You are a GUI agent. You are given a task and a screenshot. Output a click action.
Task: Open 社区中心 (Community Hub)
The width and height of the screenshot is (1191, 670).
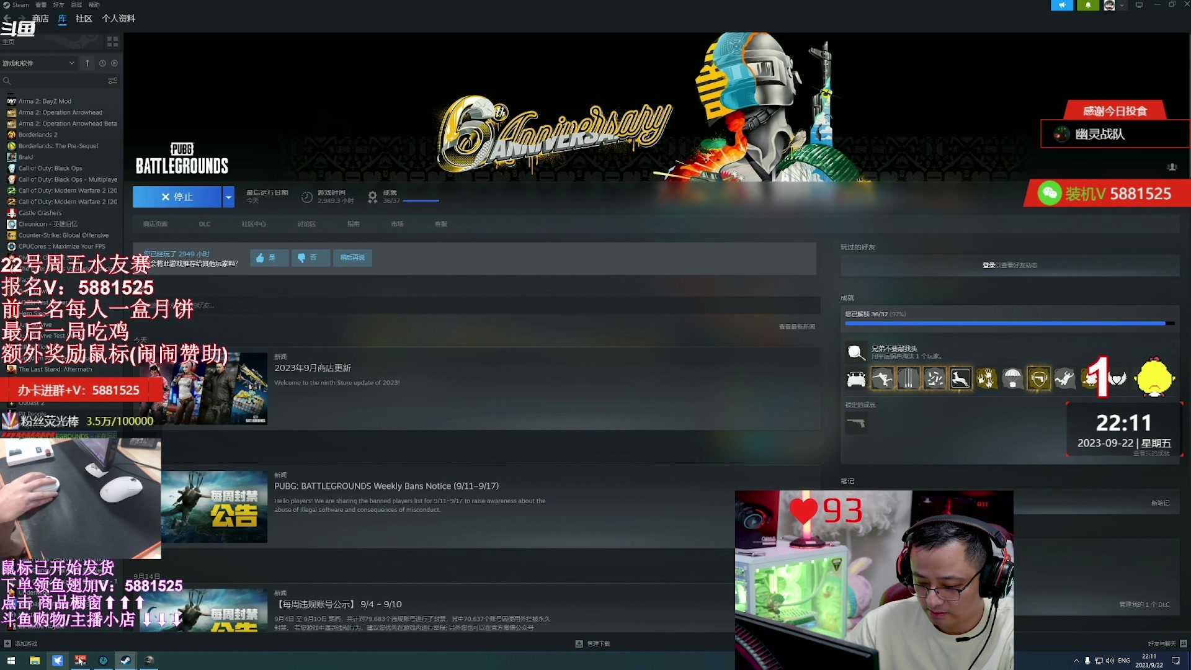click(x=254, y=224)
